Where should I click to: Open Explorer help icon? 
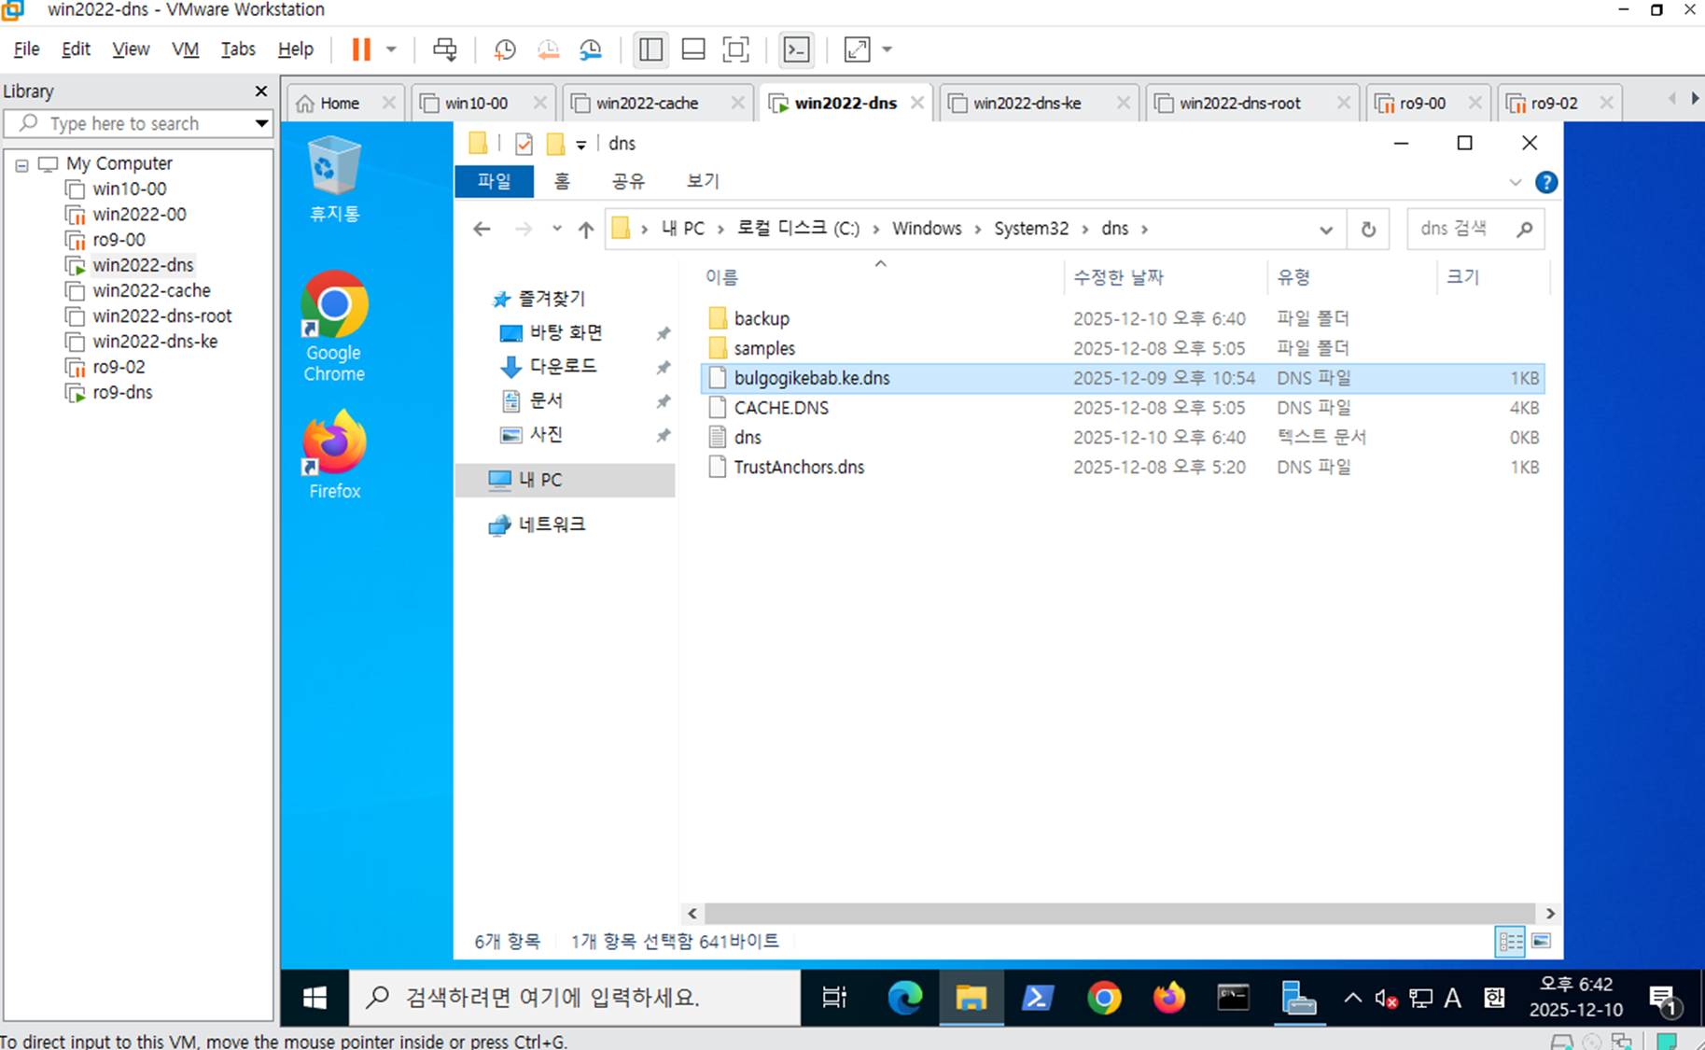[x=1545, y=182]
